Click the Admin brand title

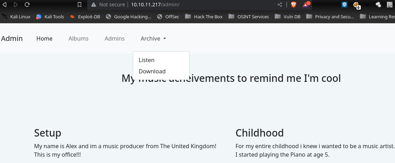[x=12, y=38]
